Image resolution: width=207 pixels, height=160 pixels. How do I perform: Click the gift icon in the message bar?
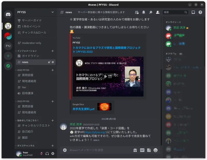coord(135,150)
